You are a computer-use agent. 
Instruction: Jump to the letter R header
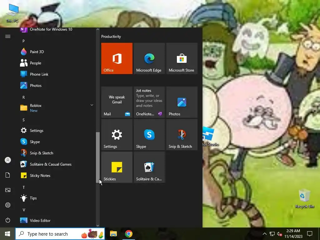23,97
